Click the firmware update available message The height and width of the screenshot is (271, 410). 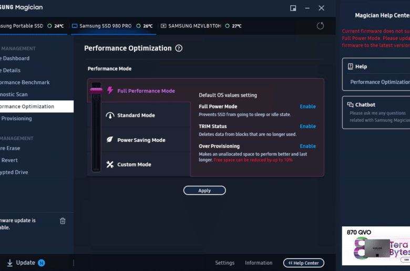(18, 224)
